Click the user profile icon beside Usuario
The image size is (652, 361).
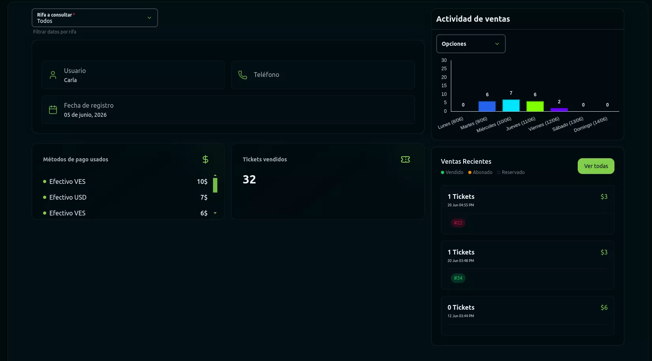click(x=53, y=75)
